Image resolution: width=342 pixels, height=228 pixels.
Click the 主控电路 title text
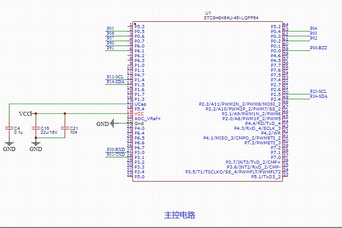pos(179,215)
